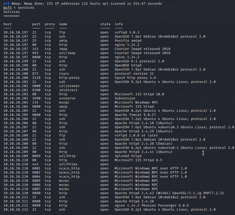This screenshot has height=215, width=235.
Task: Click port 6001 in the port column
Action: click(36, 168)
